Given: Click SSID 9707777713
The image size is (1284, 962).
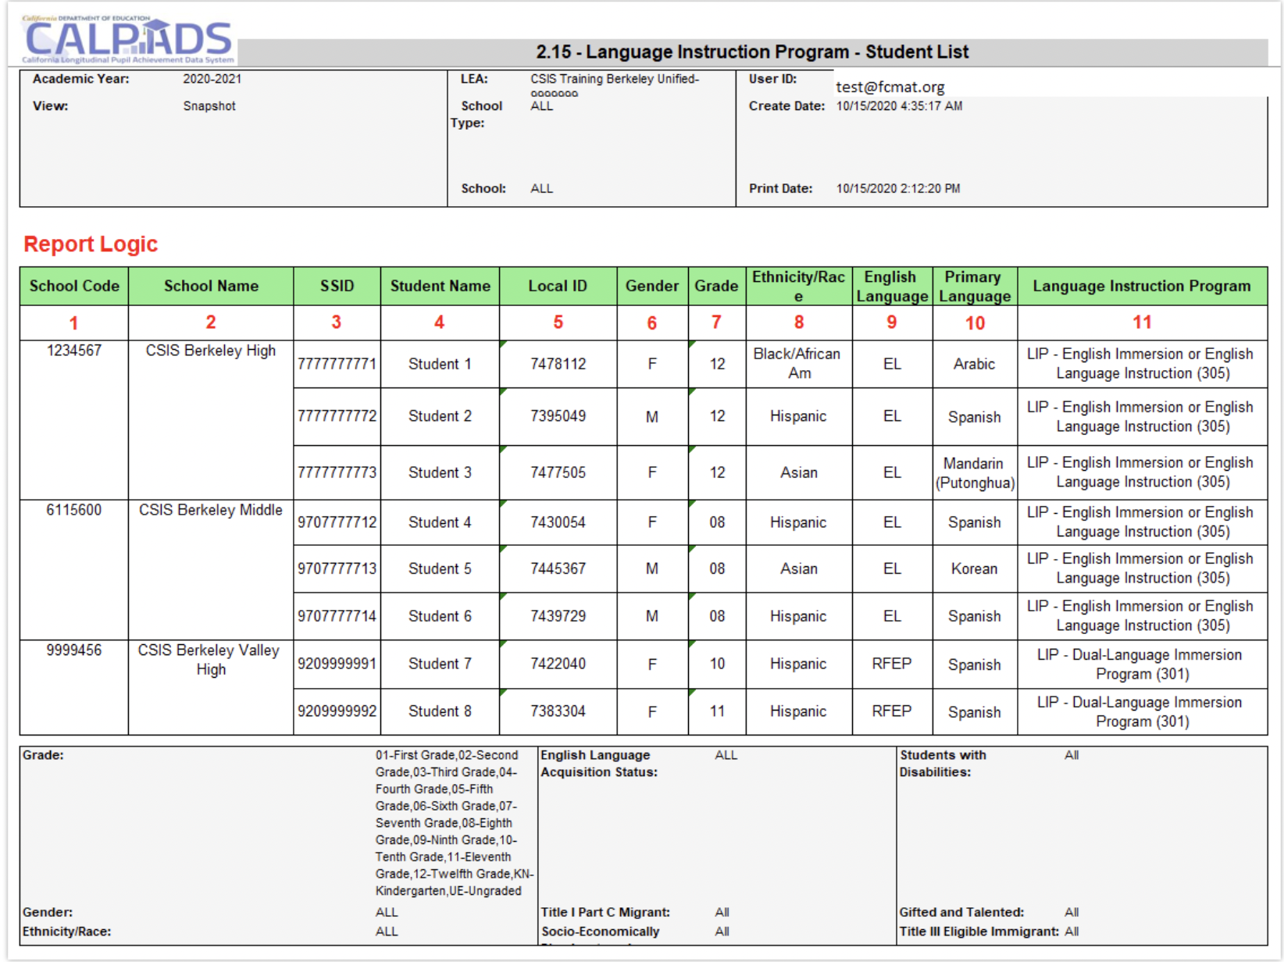Looking at the screenshot, I should 337,568.
